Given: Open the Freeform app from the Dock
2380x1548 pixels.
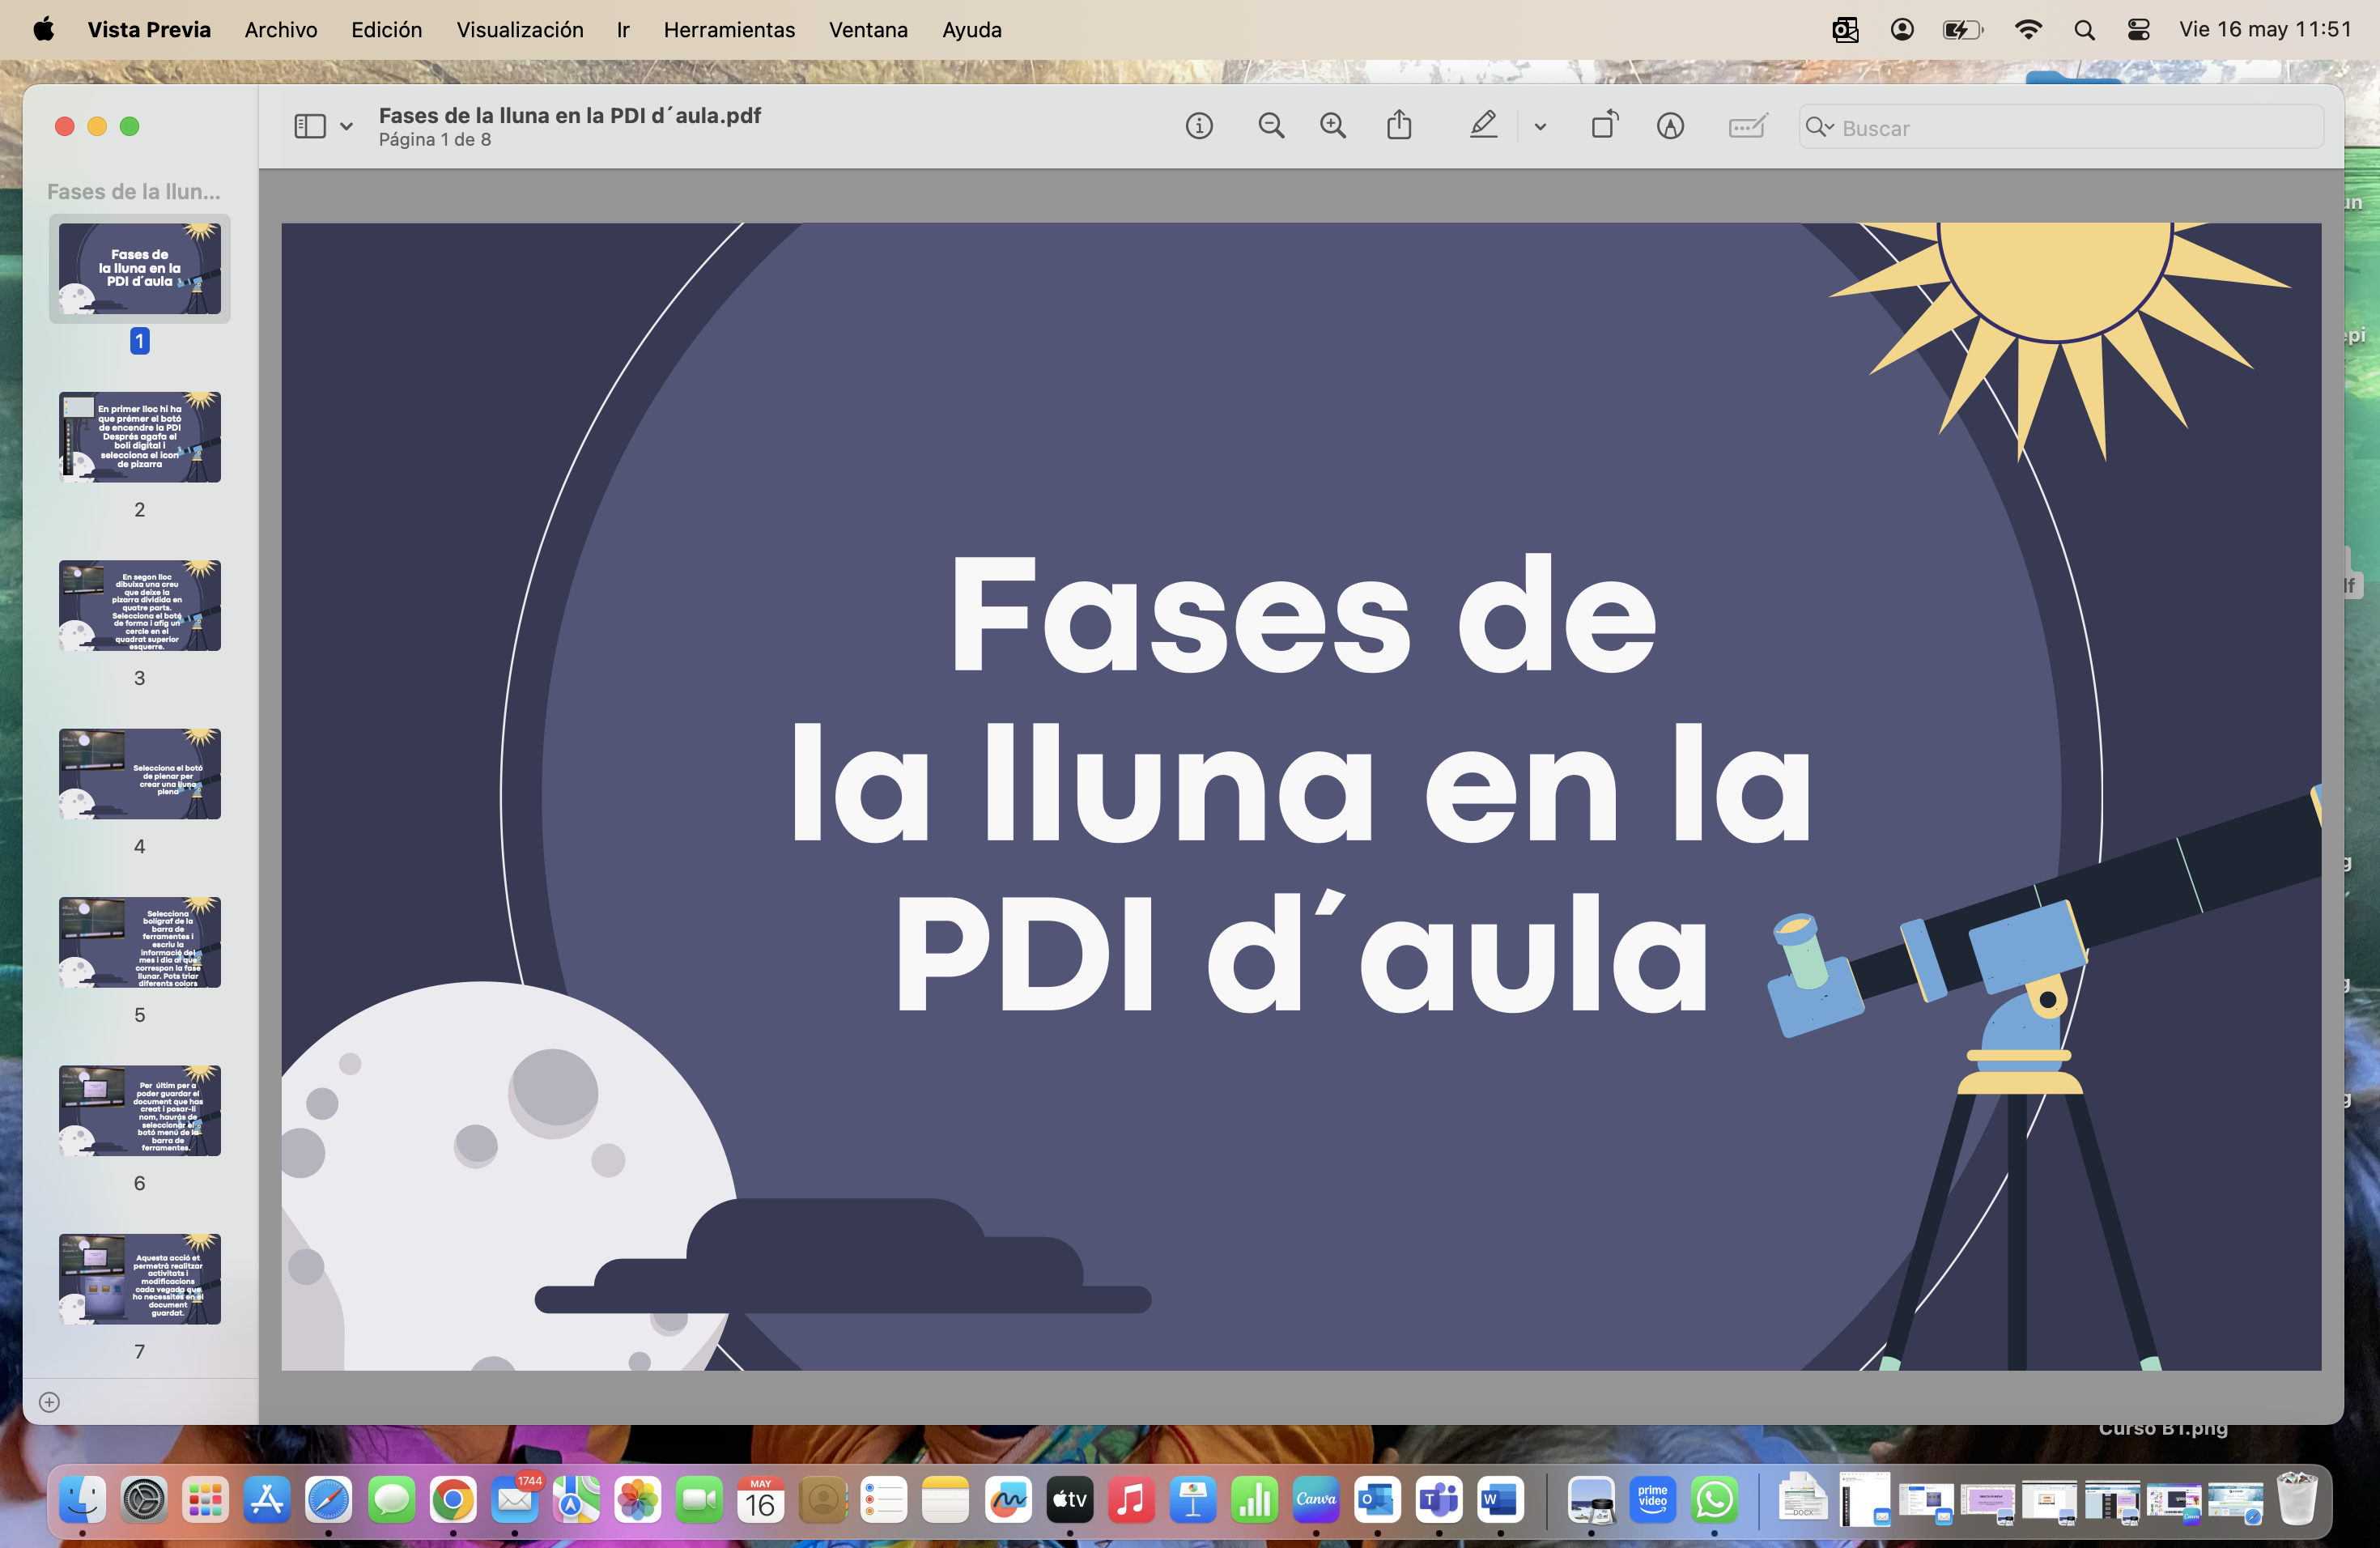Looking at the screenshot, I should (1008, 1500).
